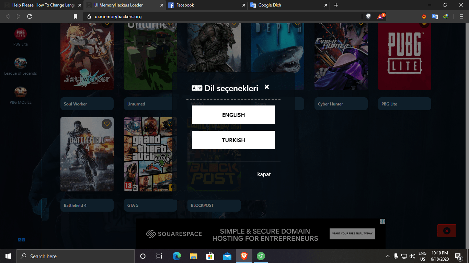Open Task View from the taskbar

[x=159, y=256]
